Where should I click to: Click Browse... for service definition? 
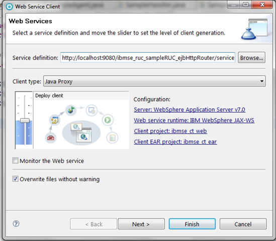(251, 57)
